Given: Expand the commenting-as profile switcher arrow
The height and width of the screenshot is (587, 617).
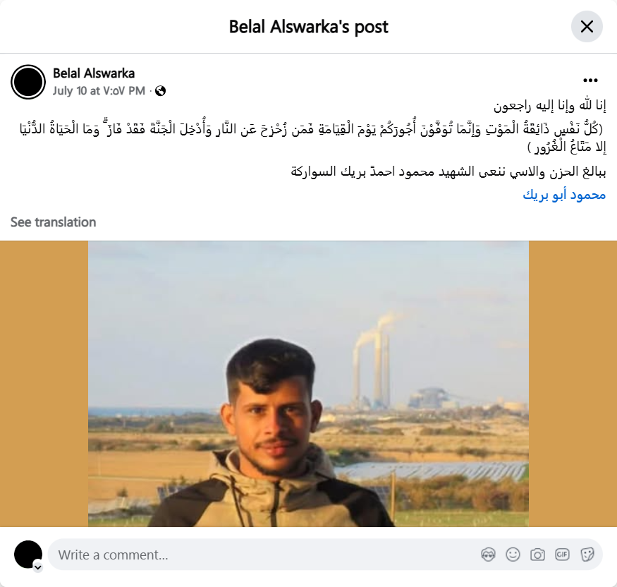Looking at the screenshot, I should (x=38, y=567).
